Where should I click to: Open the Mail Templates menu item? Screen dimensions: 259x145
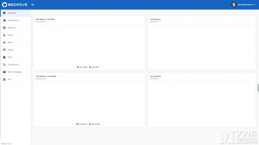pyautogui.click(x=15, y=72)
